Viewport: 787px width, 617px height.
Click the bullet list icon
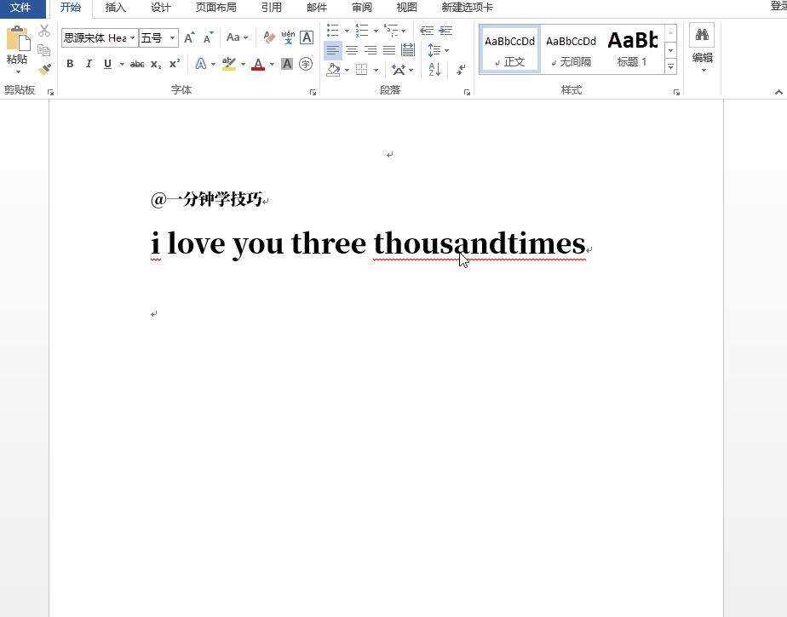click(x=333, y=31)
